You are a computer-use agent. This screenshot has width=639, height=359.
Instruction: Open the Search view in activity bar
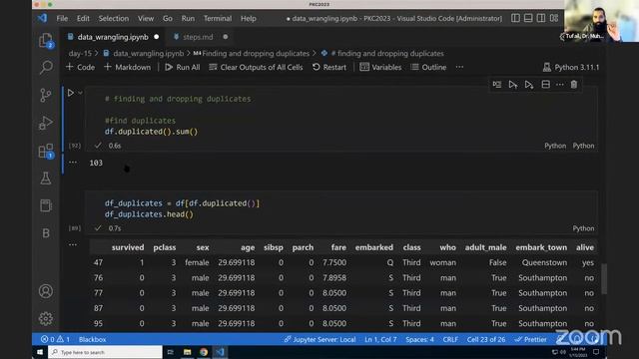pos(46,67)
